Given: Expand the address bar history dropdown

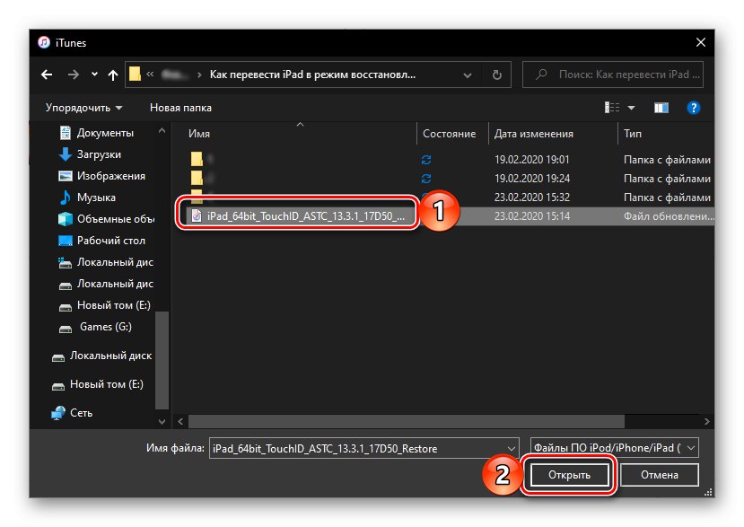Looking at the screenshot, I should click(x=468, y=75).
